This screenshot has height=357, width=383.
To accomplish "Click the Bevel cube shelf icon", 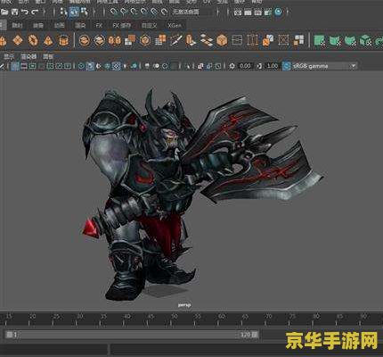I will (x=222, y=40).
